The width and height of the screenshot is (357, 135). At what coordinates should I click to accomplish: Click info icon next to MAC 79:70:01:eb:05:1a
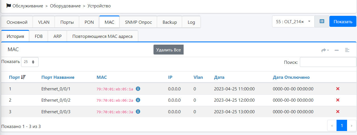tap(138, 89)
